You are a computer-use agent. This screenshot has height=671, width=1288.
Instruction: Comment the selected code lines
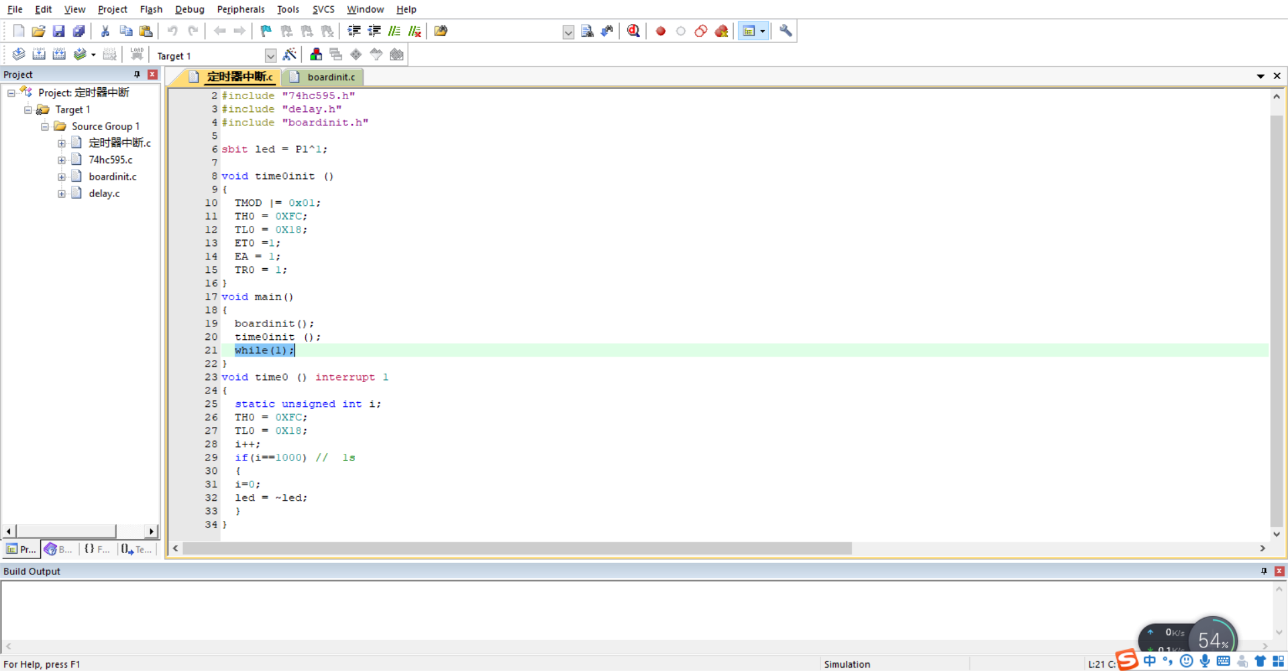tap(394, 31)
